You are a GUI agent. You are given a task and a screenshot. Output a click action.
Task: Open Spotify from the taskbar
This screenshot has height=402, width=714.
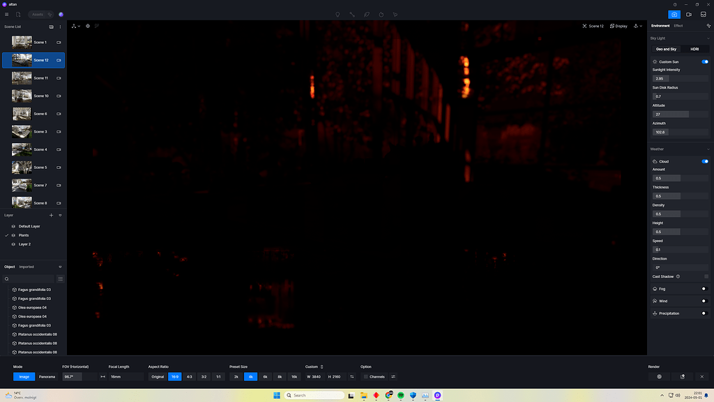401,396
